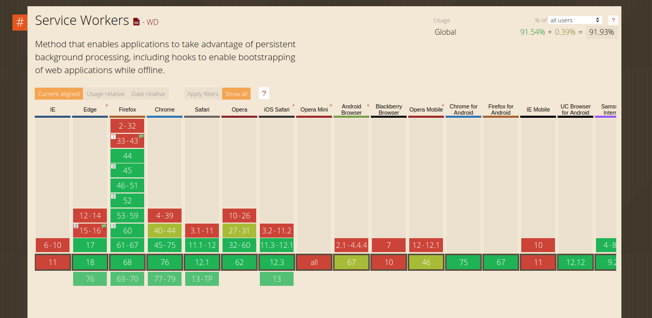Click note 1 marker on Firefox 33-43
The height and width of the screenshot is (318, 652).
[x=113, y=136]
